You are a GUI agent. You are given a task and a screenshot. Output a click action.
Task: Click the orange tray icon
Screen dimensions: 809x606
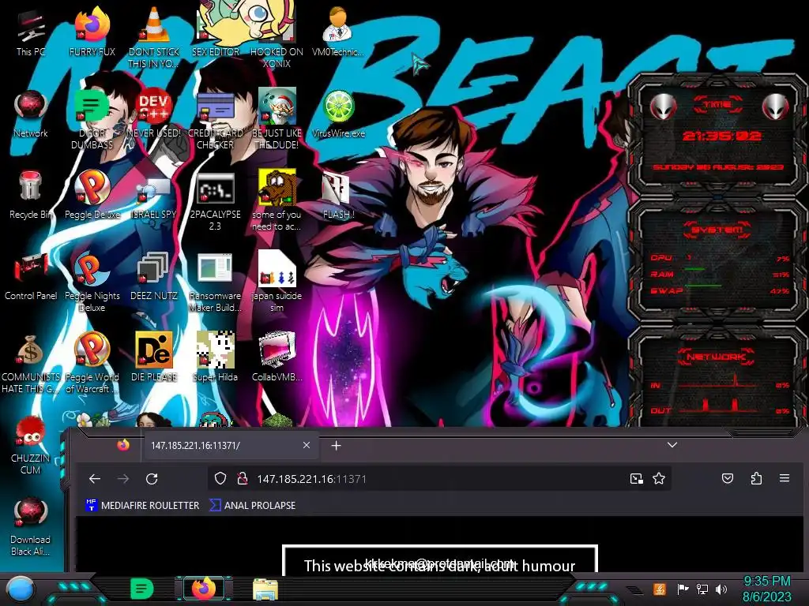[659, 589]
